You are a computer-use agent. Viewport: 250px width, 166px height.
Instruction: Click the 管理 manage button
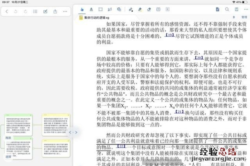(x=244, y=17)
